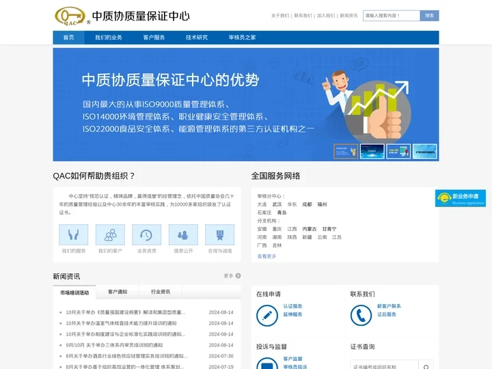Screen dimensions: 492x369
Task: Open news 9月/10月 关于举办三体系内审员培训班
Action: (x=114, y=345)
